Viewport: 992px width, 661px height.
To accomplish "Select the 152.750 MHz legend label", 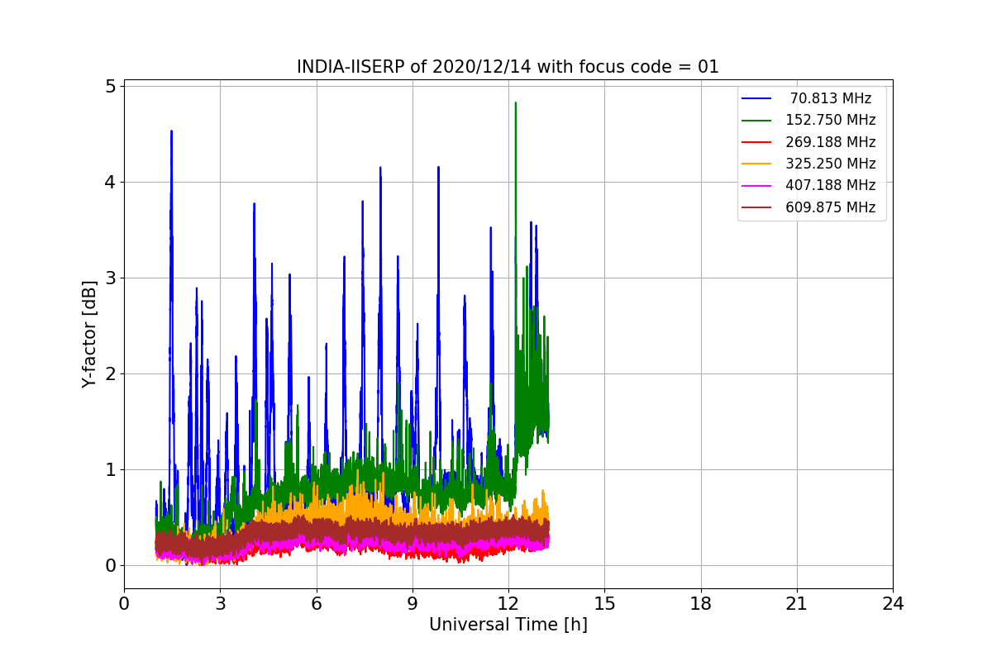I will coord(831,120).
